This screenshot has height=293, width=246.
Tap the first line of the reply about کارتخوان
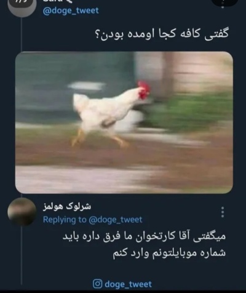[x=144, y=237]
